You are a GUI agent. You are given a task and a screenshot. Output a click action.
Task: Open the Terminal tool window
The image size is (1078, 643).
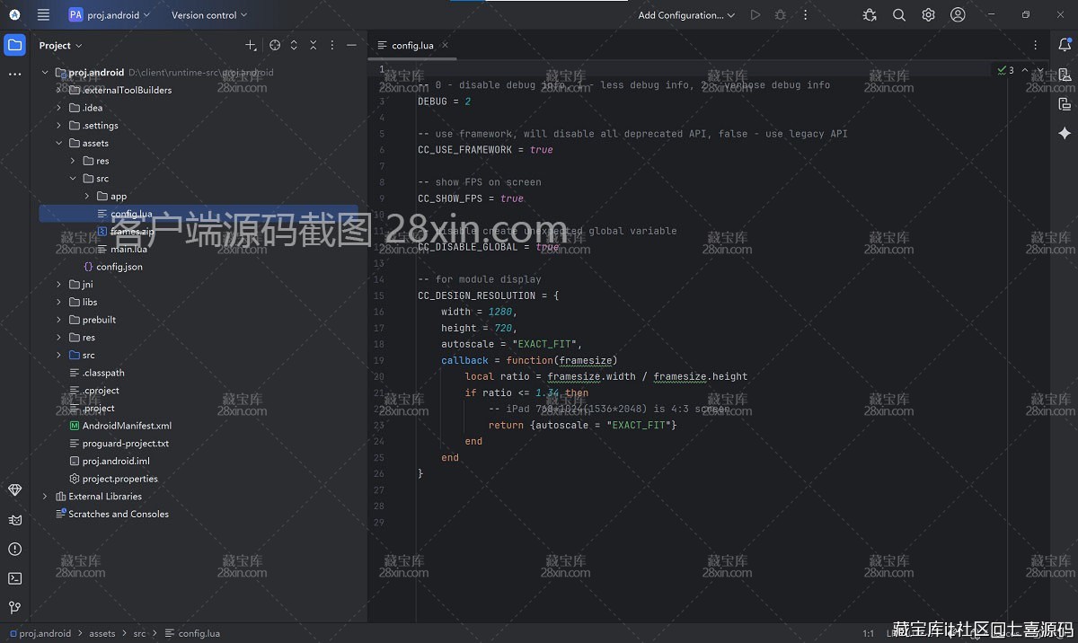click(14, 578)
